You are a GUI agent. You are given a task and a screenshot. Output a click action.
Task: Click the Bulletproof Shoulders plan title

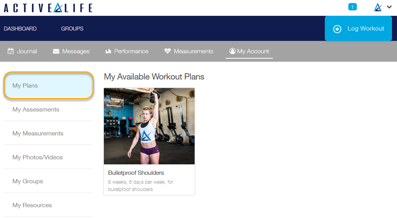click(x=136, y=173)
